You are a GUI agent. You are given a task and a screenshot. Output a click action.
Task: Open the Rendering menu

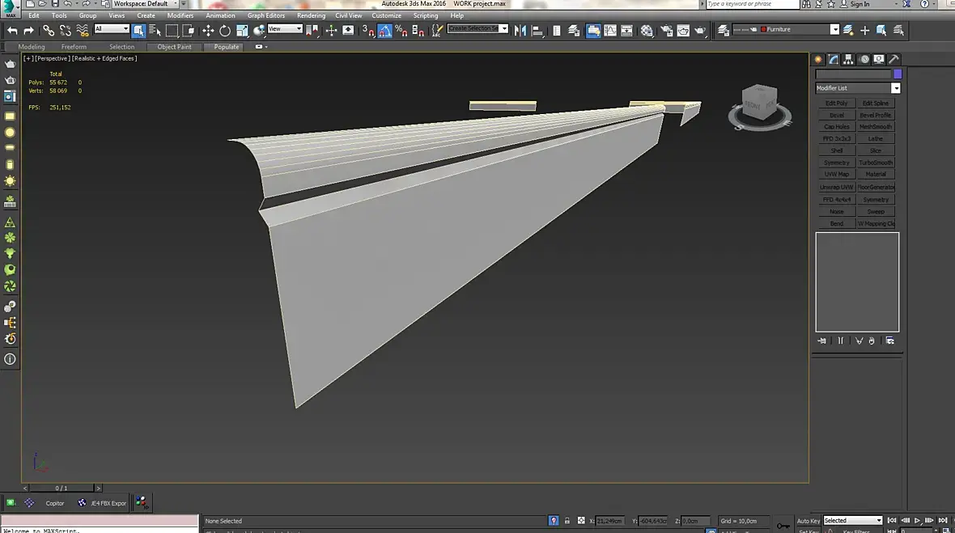point(311,15)
